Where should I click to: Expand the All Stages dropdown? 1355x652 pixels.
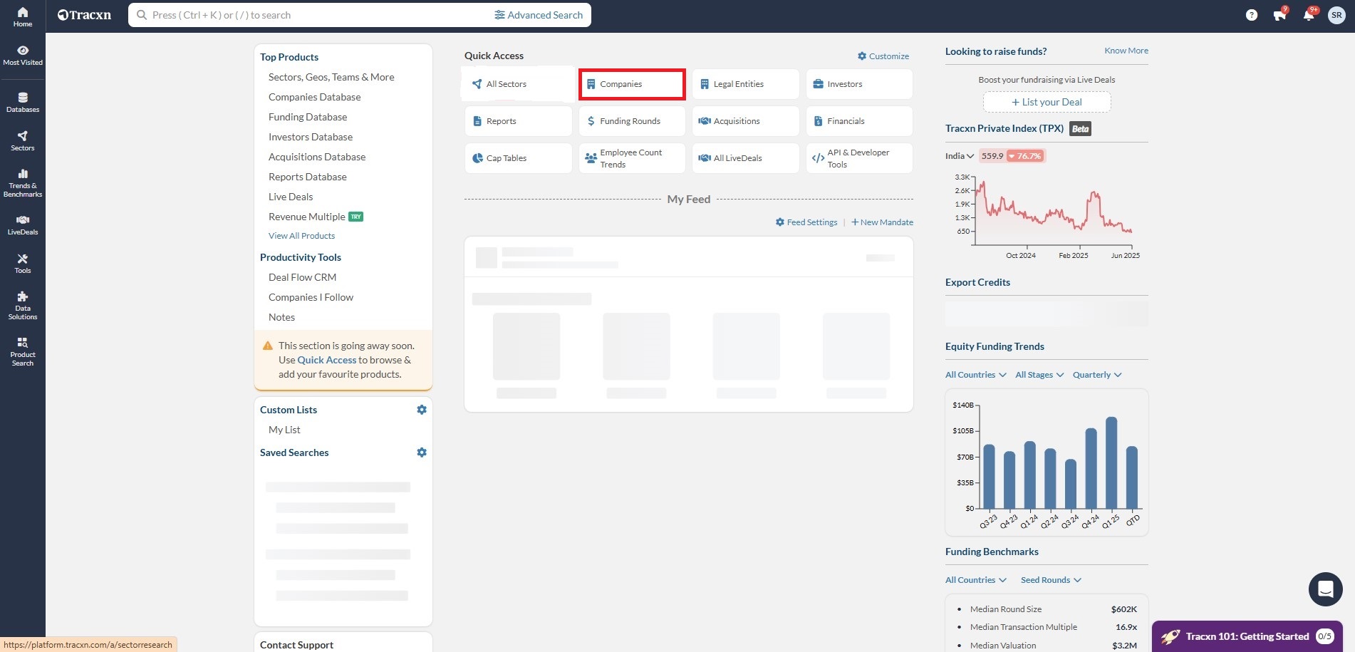[1039, 375]
